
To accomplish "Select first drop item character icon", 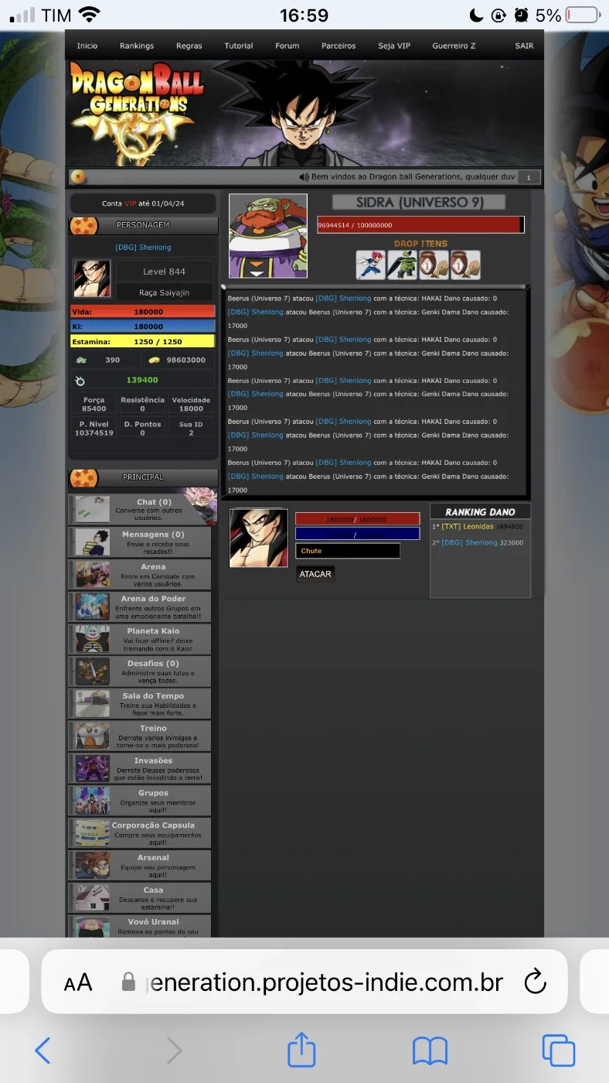I will (371, 265).
